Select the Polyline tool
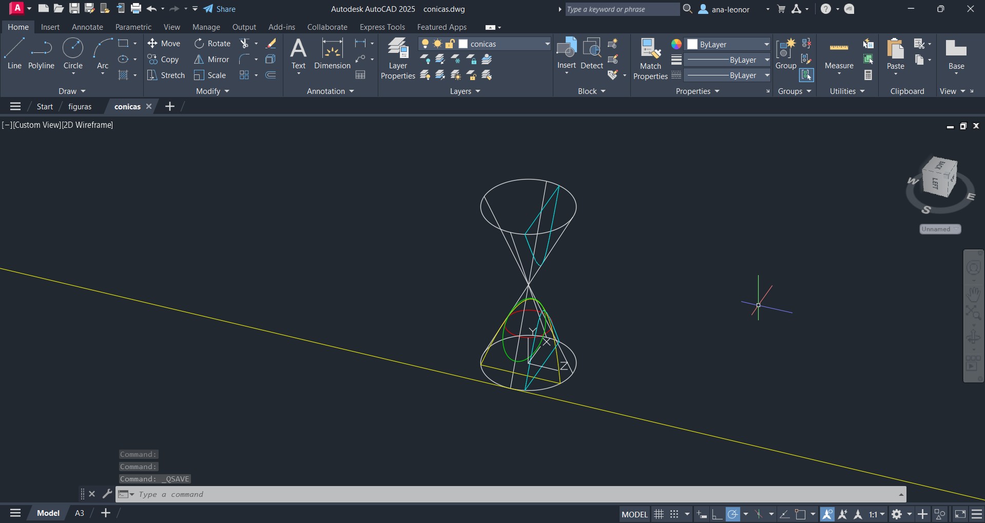The image size is (985, 523). pyautogui.click(x=41, y=53)
